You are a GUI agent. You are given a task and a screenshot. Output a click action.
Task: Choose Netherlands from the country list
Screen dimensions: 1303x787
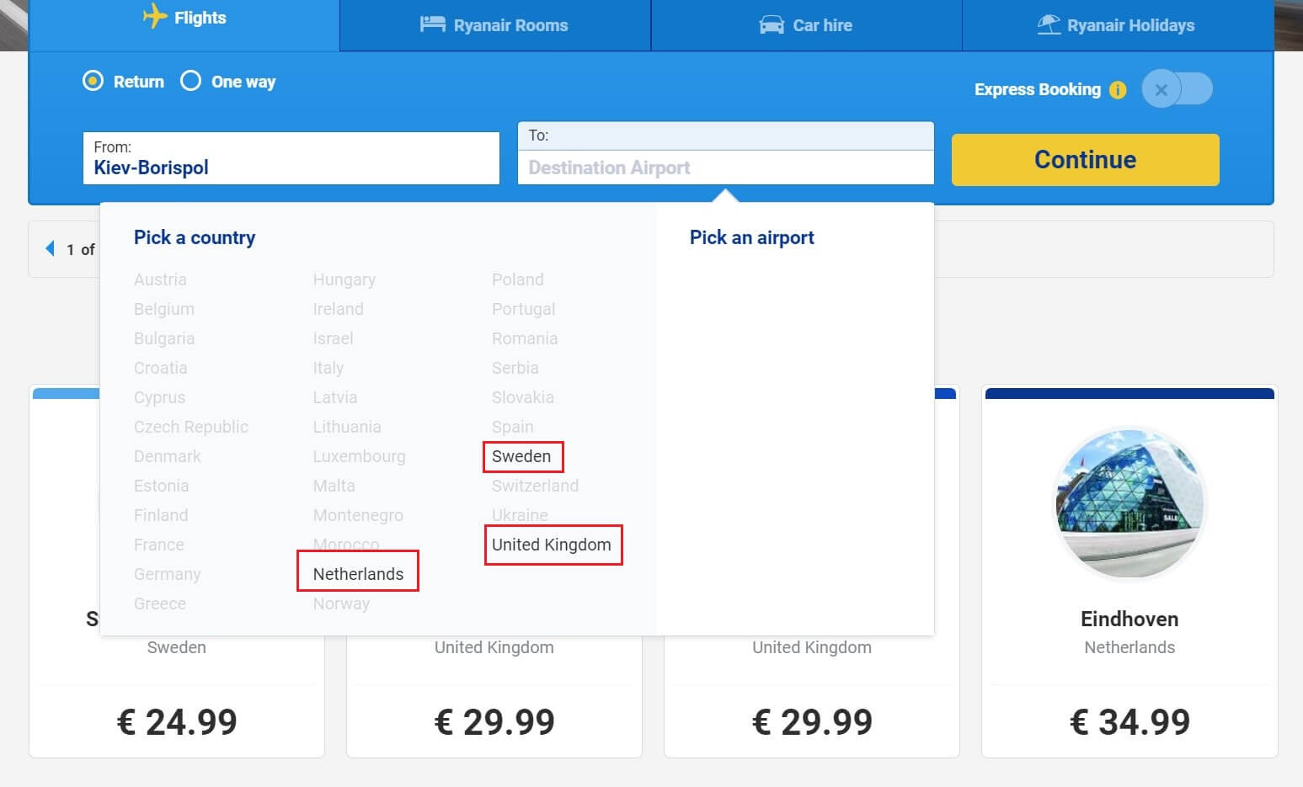(358, 574)
